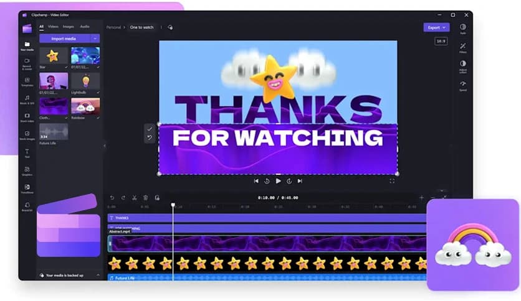Viewport: 521px width, 301px height.
Task: Open Record & create in sidebar
Action: click(x=27, y=63)
